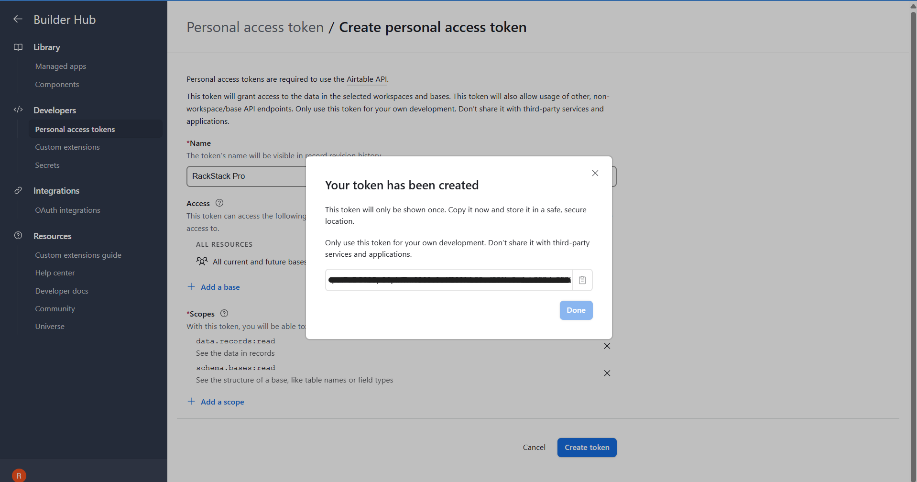The image size is (917, 482).
Task: Close the token created dialog
Action: [x=595, y=173]
